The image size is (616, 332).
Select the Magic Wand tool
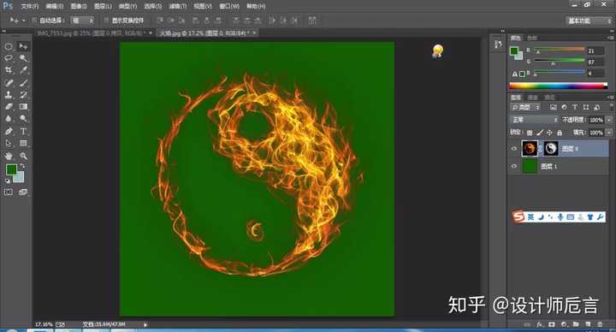pos(24,58)
